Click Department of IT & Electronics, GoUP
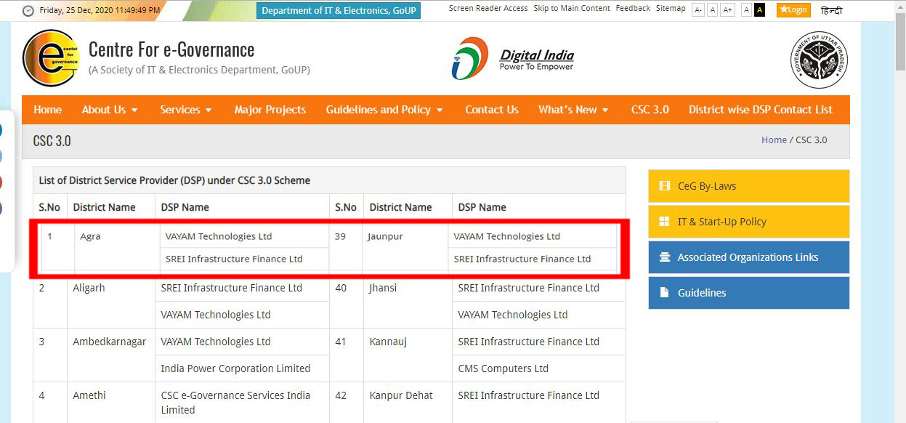This screenshot has width=906, height=423. [x=339, y=10]
